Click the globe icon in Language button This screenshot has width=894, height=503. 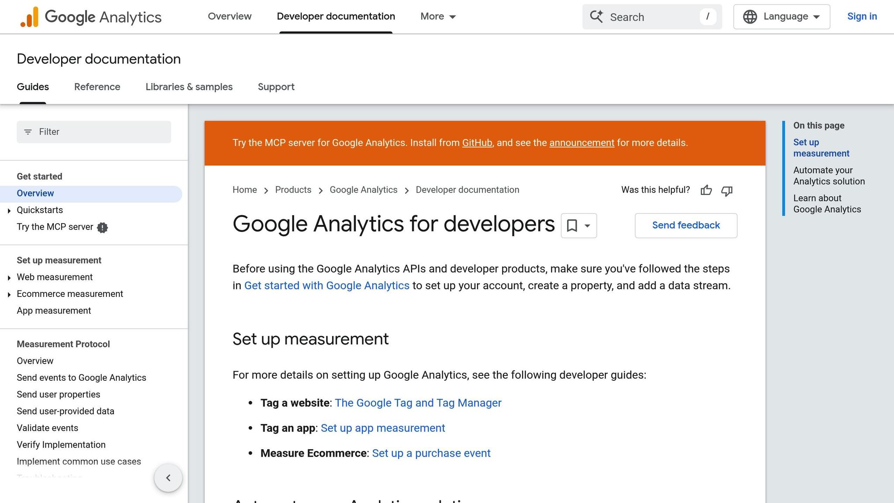[x=750, y=17]
